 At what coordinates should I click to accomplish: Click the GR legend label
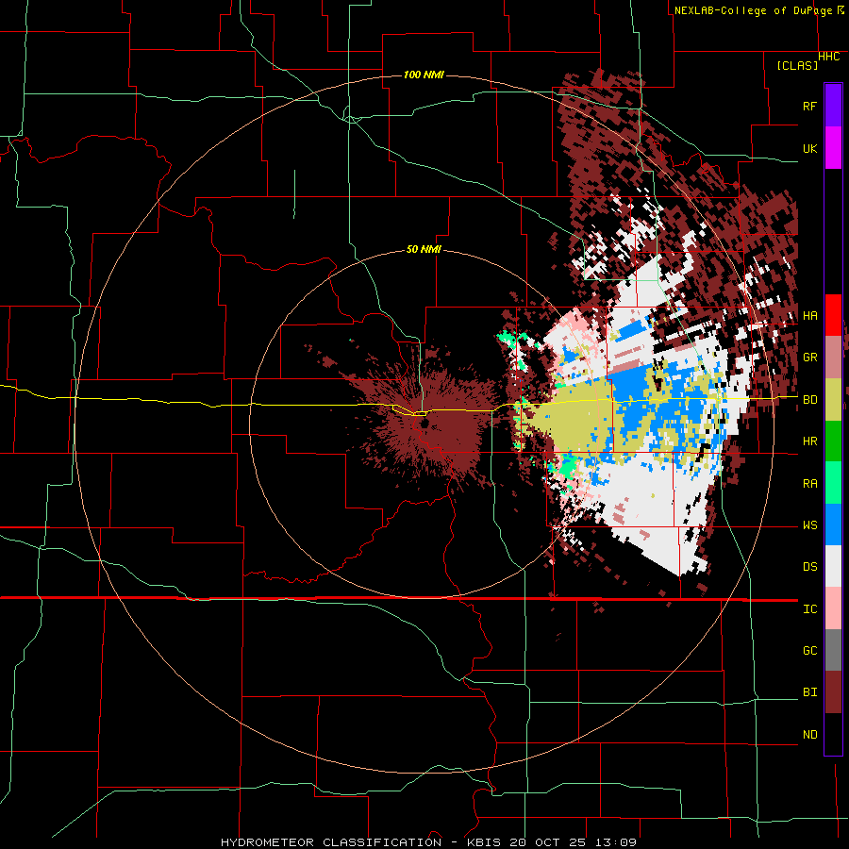point(809,358)
